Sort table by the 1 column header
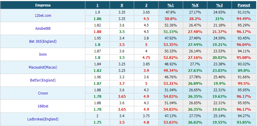This screenshot has height=126, width=257. [97, 5]
